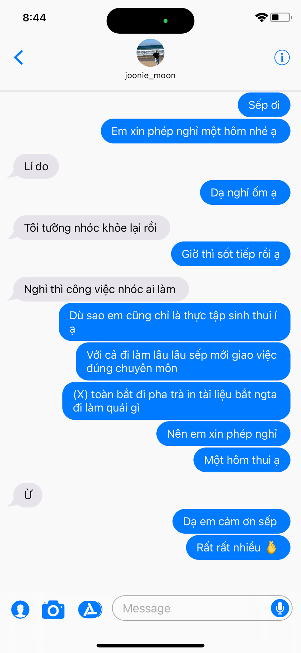Tap the contact silhouette icon
The image size is (301, 653).
pos(20,609)
